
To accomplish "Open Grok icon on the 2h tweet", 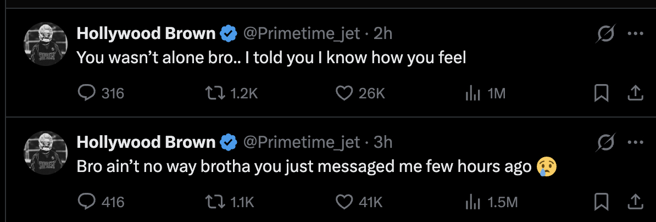I will point(605,35).
